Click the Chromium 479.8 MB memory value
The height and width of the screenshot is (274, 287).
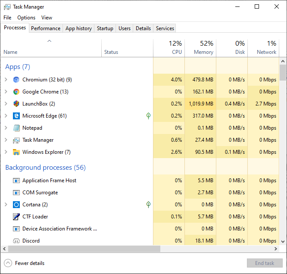point(203,80)
